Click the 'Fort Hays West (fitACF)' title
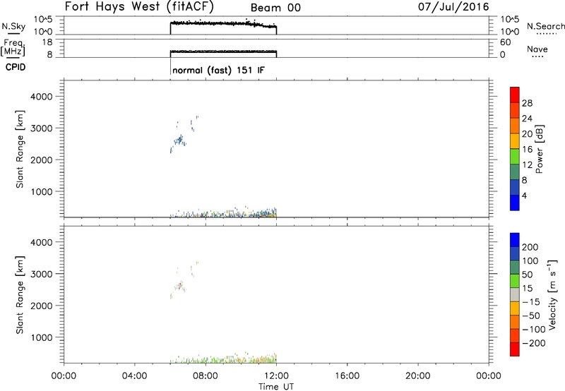 139,6
